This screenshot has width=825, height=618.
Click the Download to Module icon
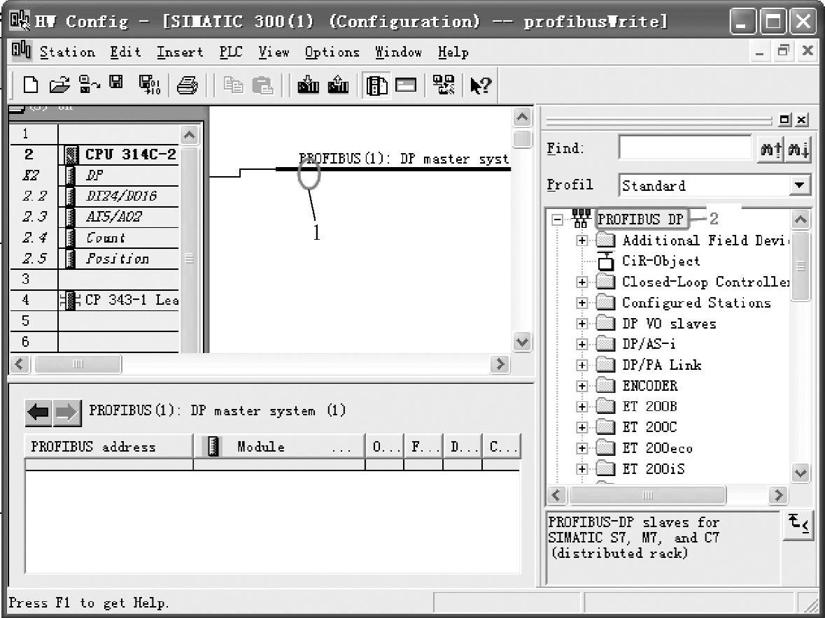(x=308, y=85)
